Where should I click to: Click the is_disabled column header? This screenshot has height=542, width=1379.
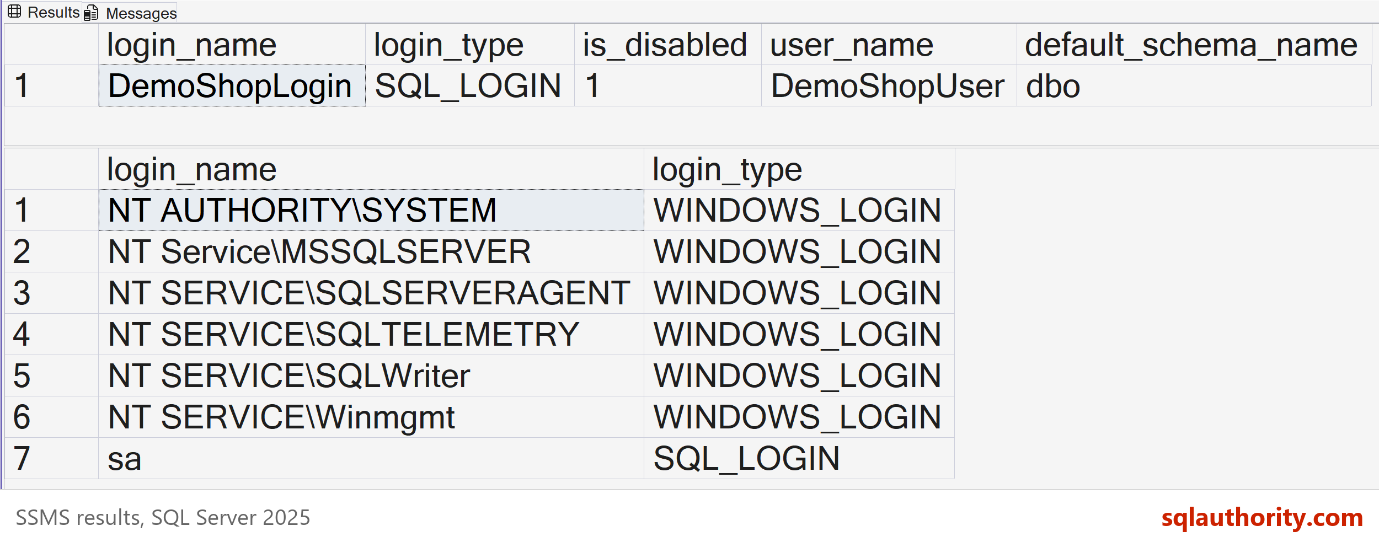[667, 45]
